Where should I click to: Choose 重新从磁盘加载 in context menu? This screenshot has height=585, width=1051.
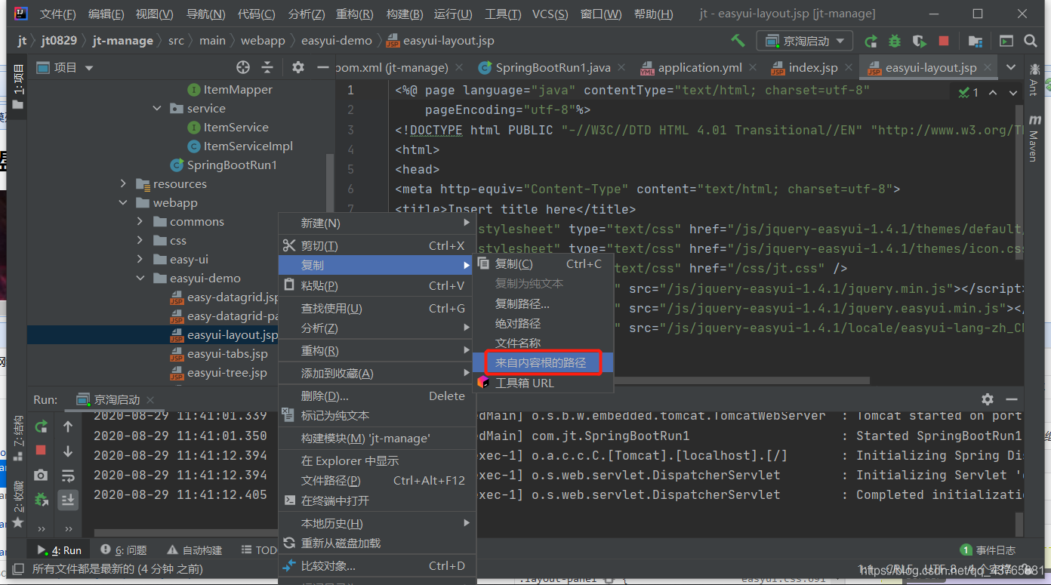[377, 543]
